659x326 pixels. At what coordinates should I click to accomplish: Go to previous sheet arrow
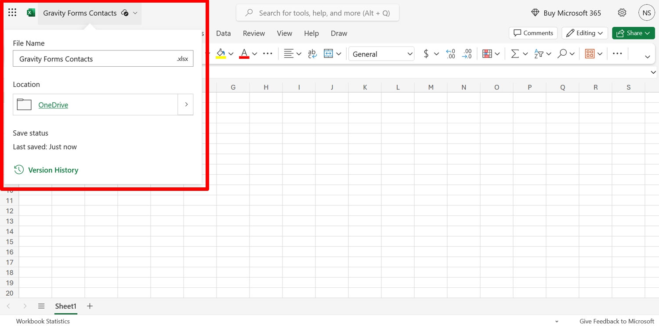8,306
